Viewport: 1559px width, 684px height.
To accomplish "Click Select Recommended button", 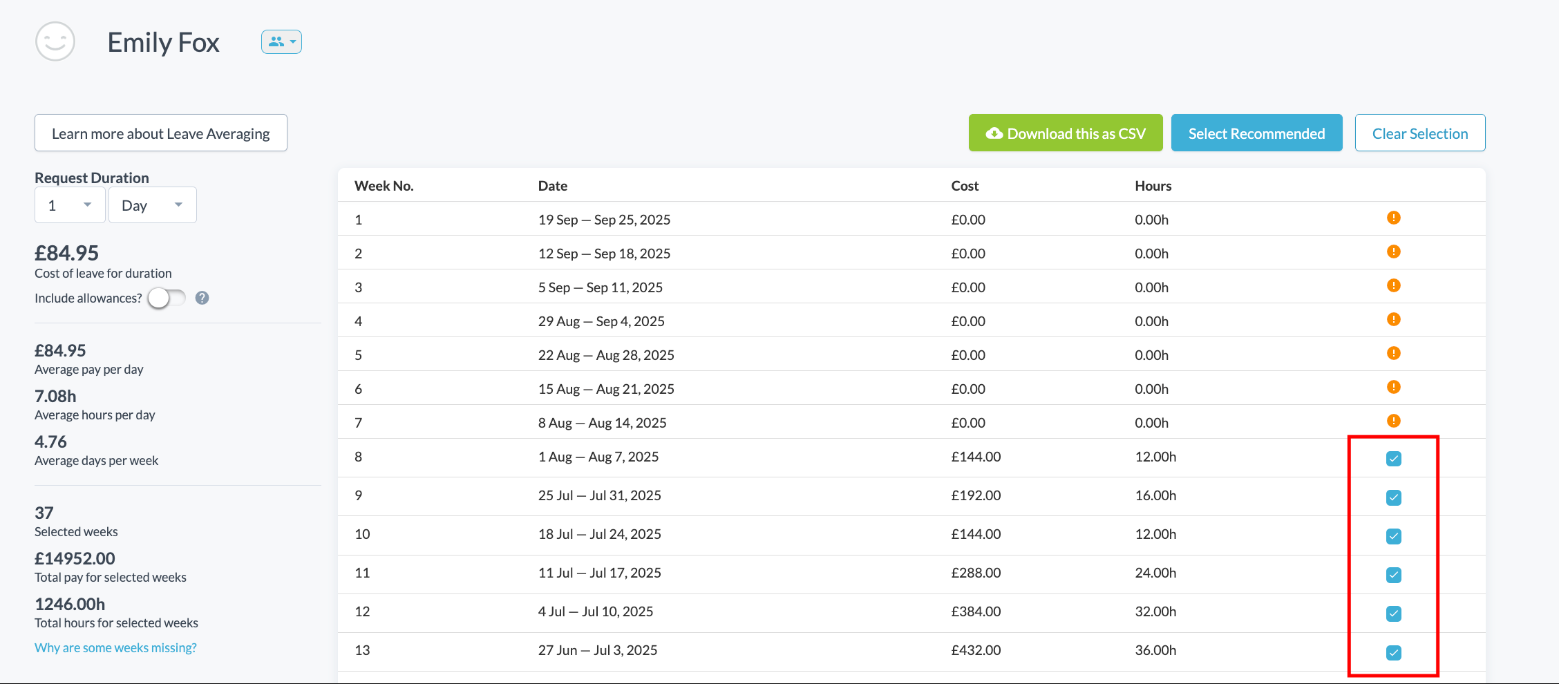I will click(x=1256, y=133).
